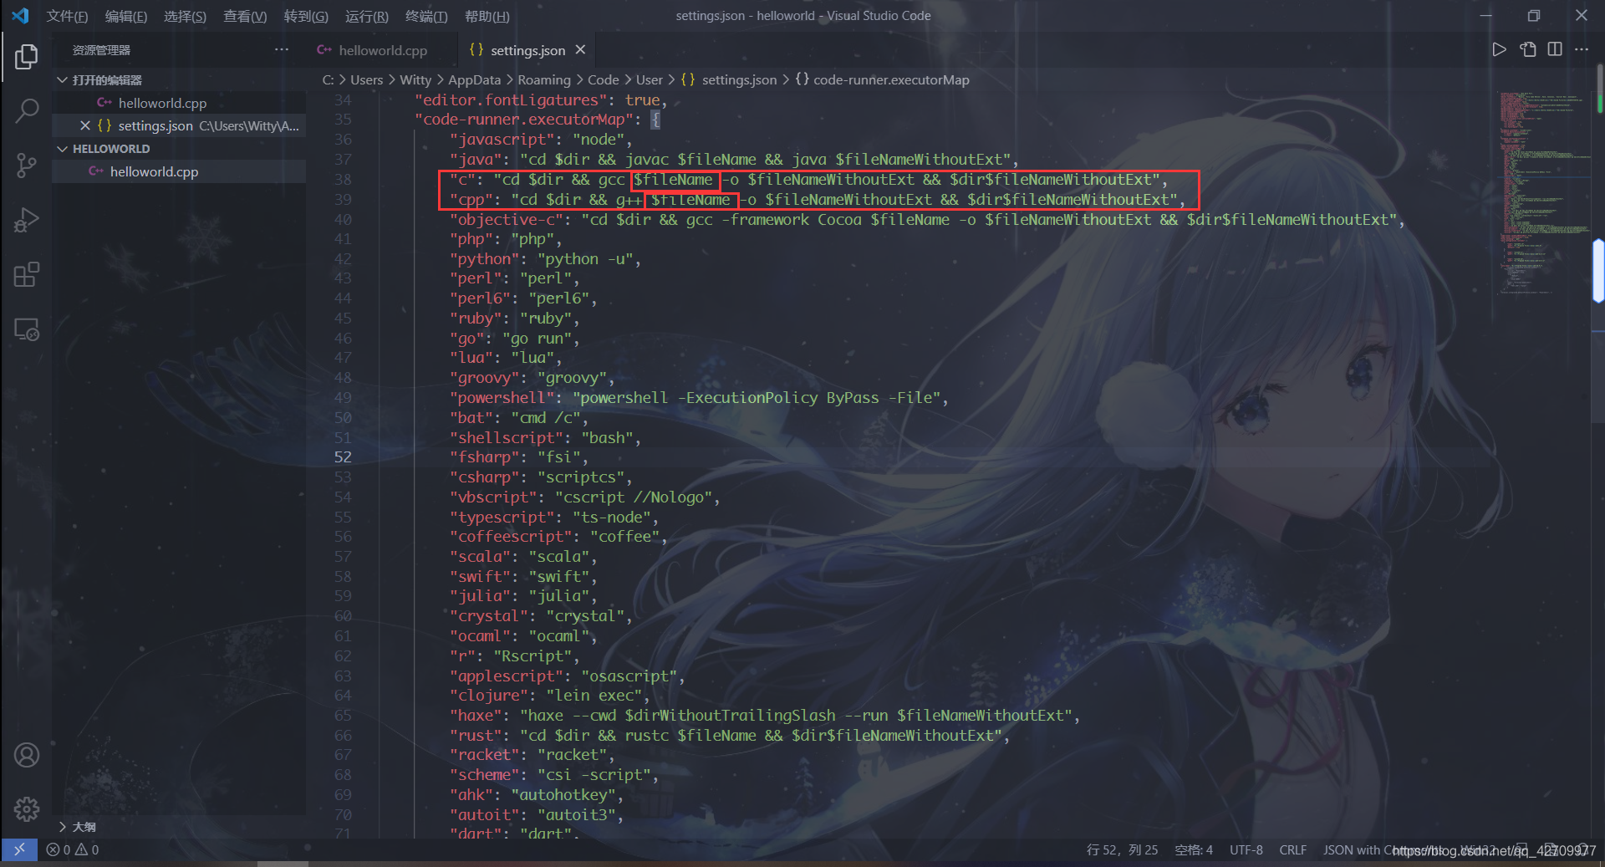This screenshot has width=1605, height=867.
Task: Close the settings.json editor tab
Action: (580, 50)
